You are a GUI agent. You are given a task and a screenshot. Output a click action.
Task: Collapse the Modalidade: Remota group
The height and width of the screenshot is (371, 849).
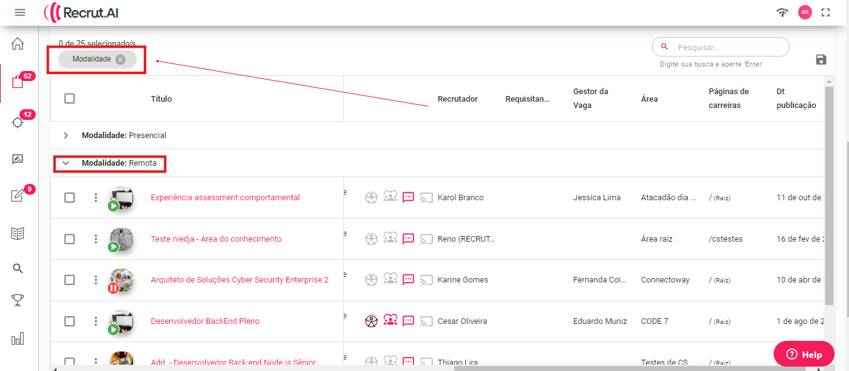point(66,163)
